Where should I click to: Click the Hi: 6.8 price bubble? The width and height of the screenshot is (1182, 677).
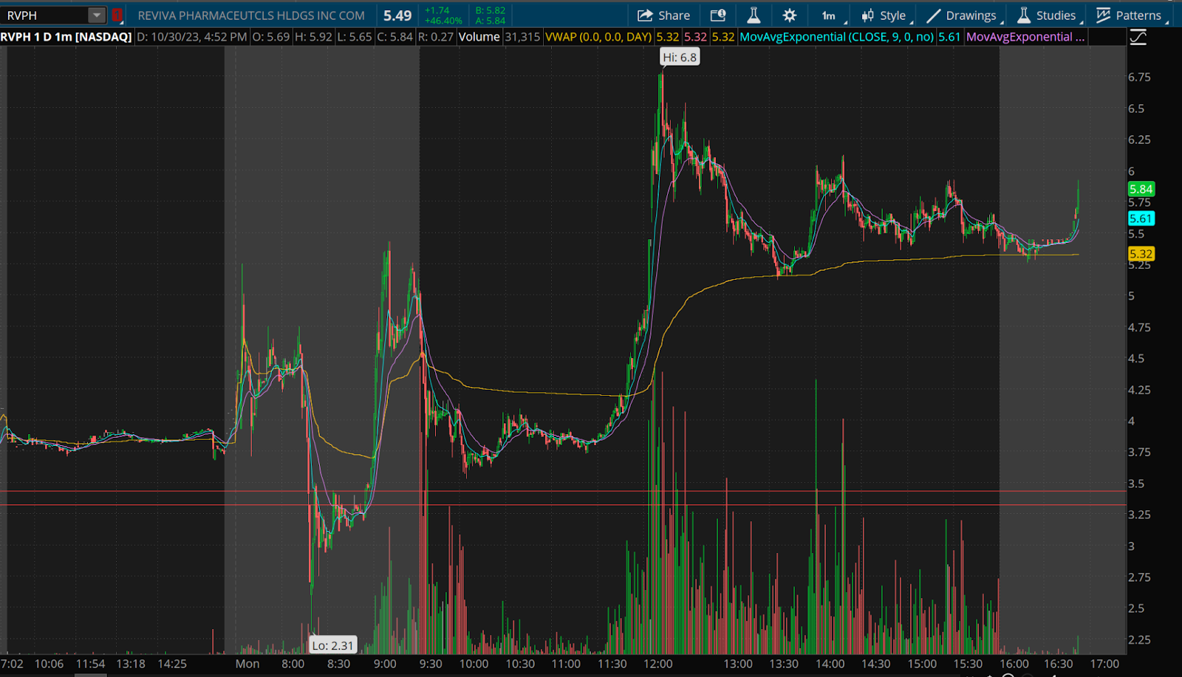click(680, 58)
